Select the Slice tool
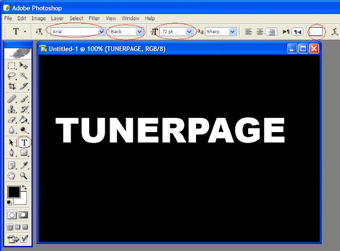This screenshot has width=340, height=251. (23, 86)
